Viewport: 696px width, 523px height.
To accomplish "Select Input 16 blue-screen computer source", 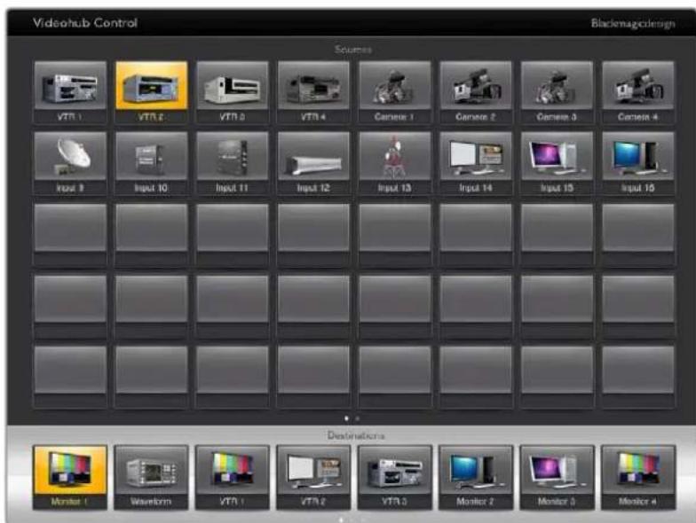I will (x=637, y=163).
